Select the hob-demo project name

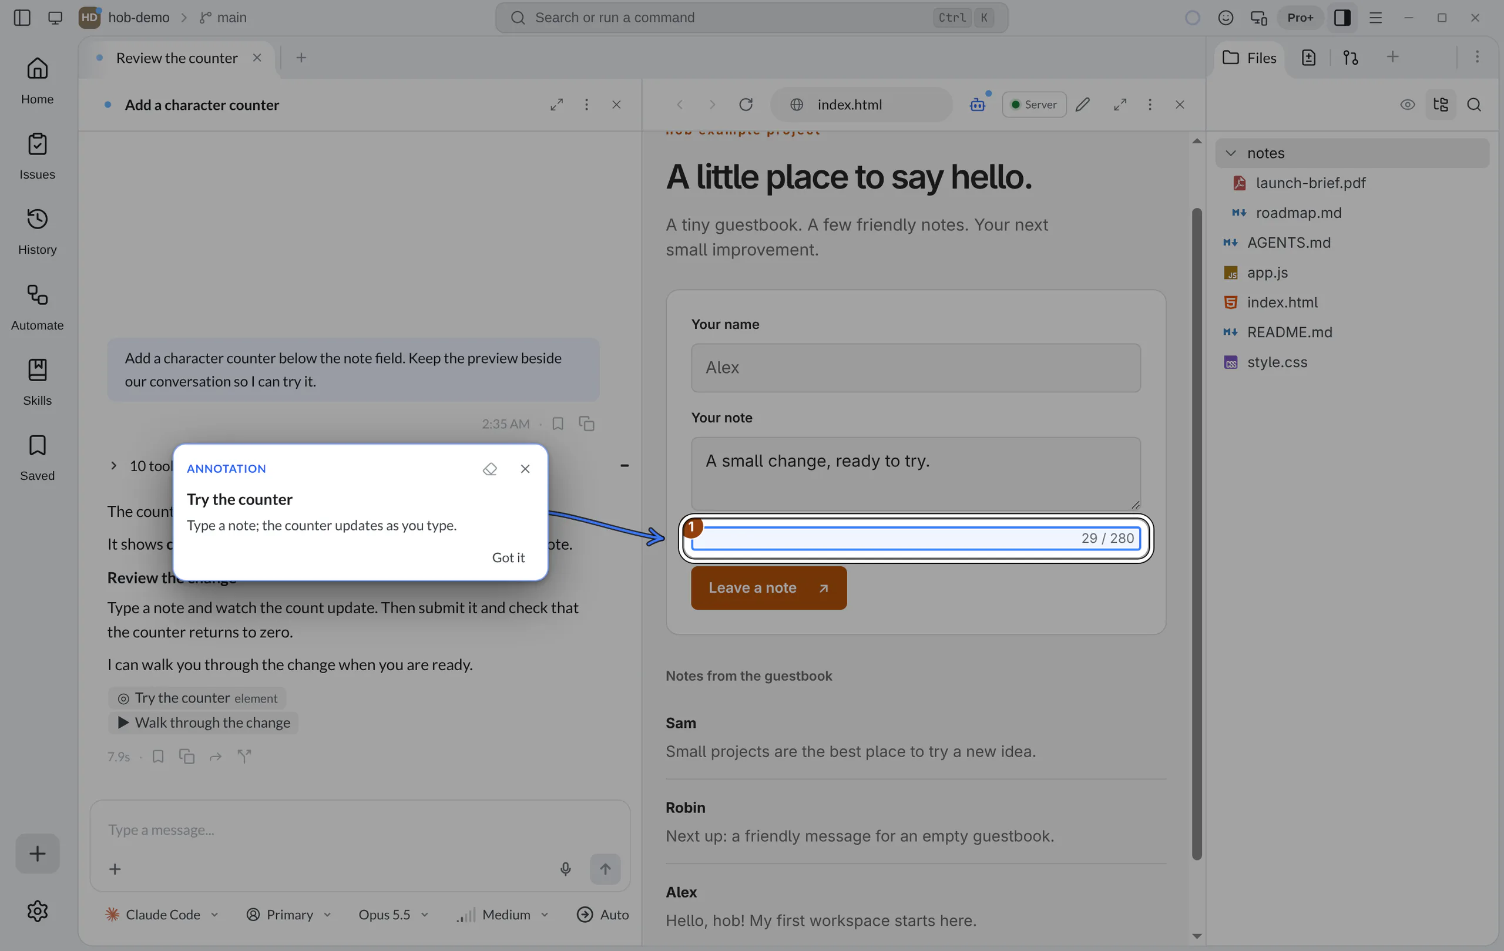click(x=139, y=18)
